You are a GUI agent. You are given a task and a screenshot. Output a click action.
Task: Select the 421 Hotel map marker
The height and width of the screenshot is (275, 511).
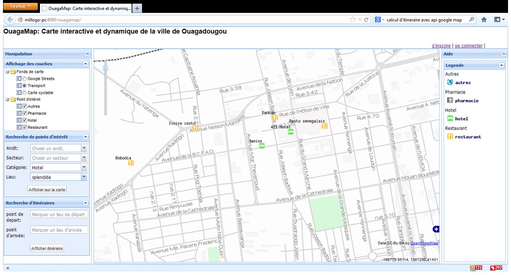tap(291, 132)
